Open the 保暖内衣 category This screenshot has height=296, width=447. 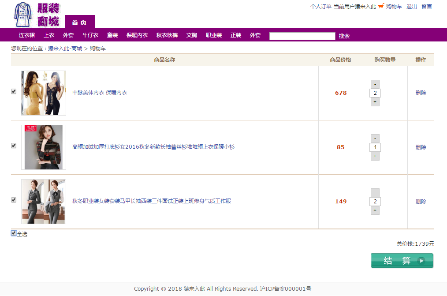137,35
